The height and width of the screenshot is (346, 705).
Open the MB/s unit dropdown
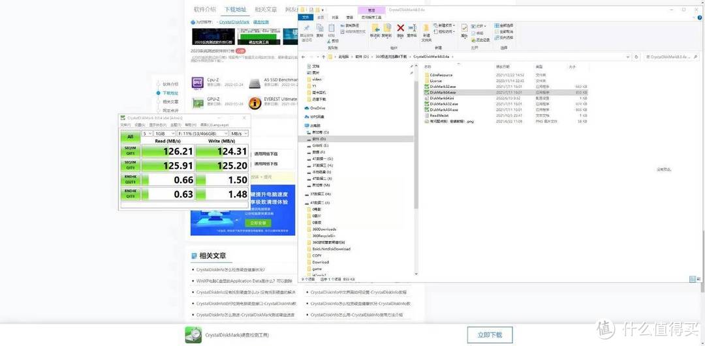(x=239, y=134)
